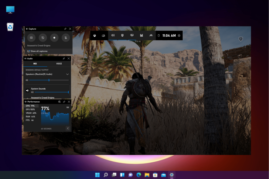Toggle the microphone while recording
This screenshot has height=179, width=269.
click(x=66, y=38)
